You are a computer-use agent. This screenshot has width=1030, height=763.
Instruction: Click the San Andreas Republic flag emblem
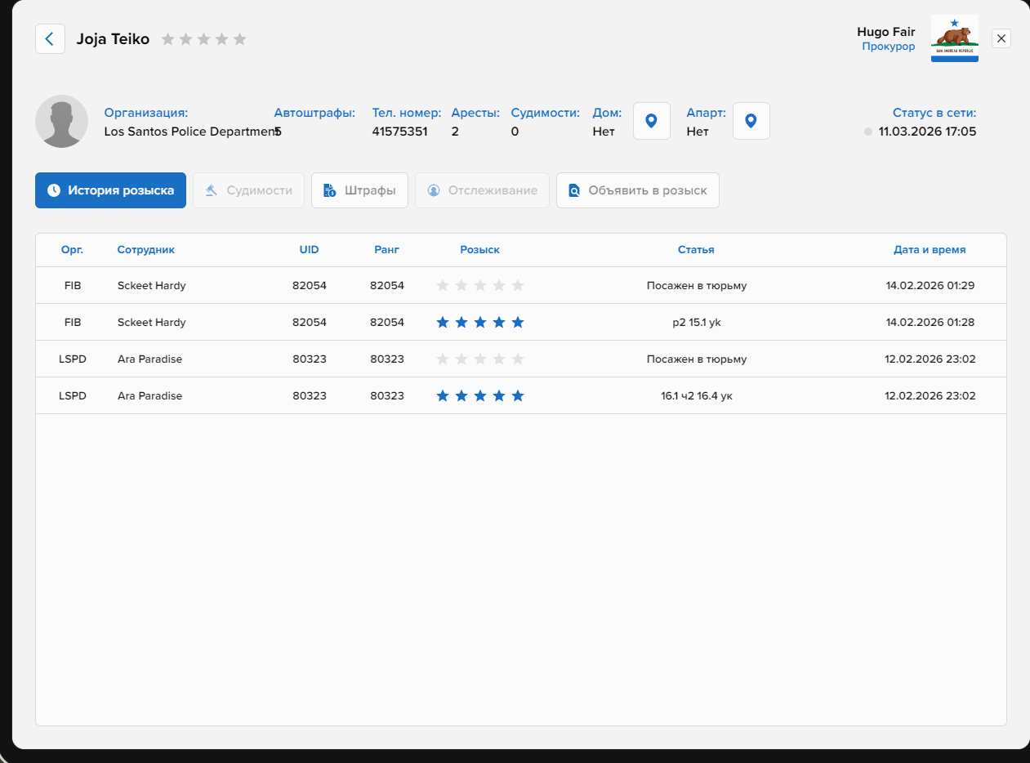click(x=954, y=38)
